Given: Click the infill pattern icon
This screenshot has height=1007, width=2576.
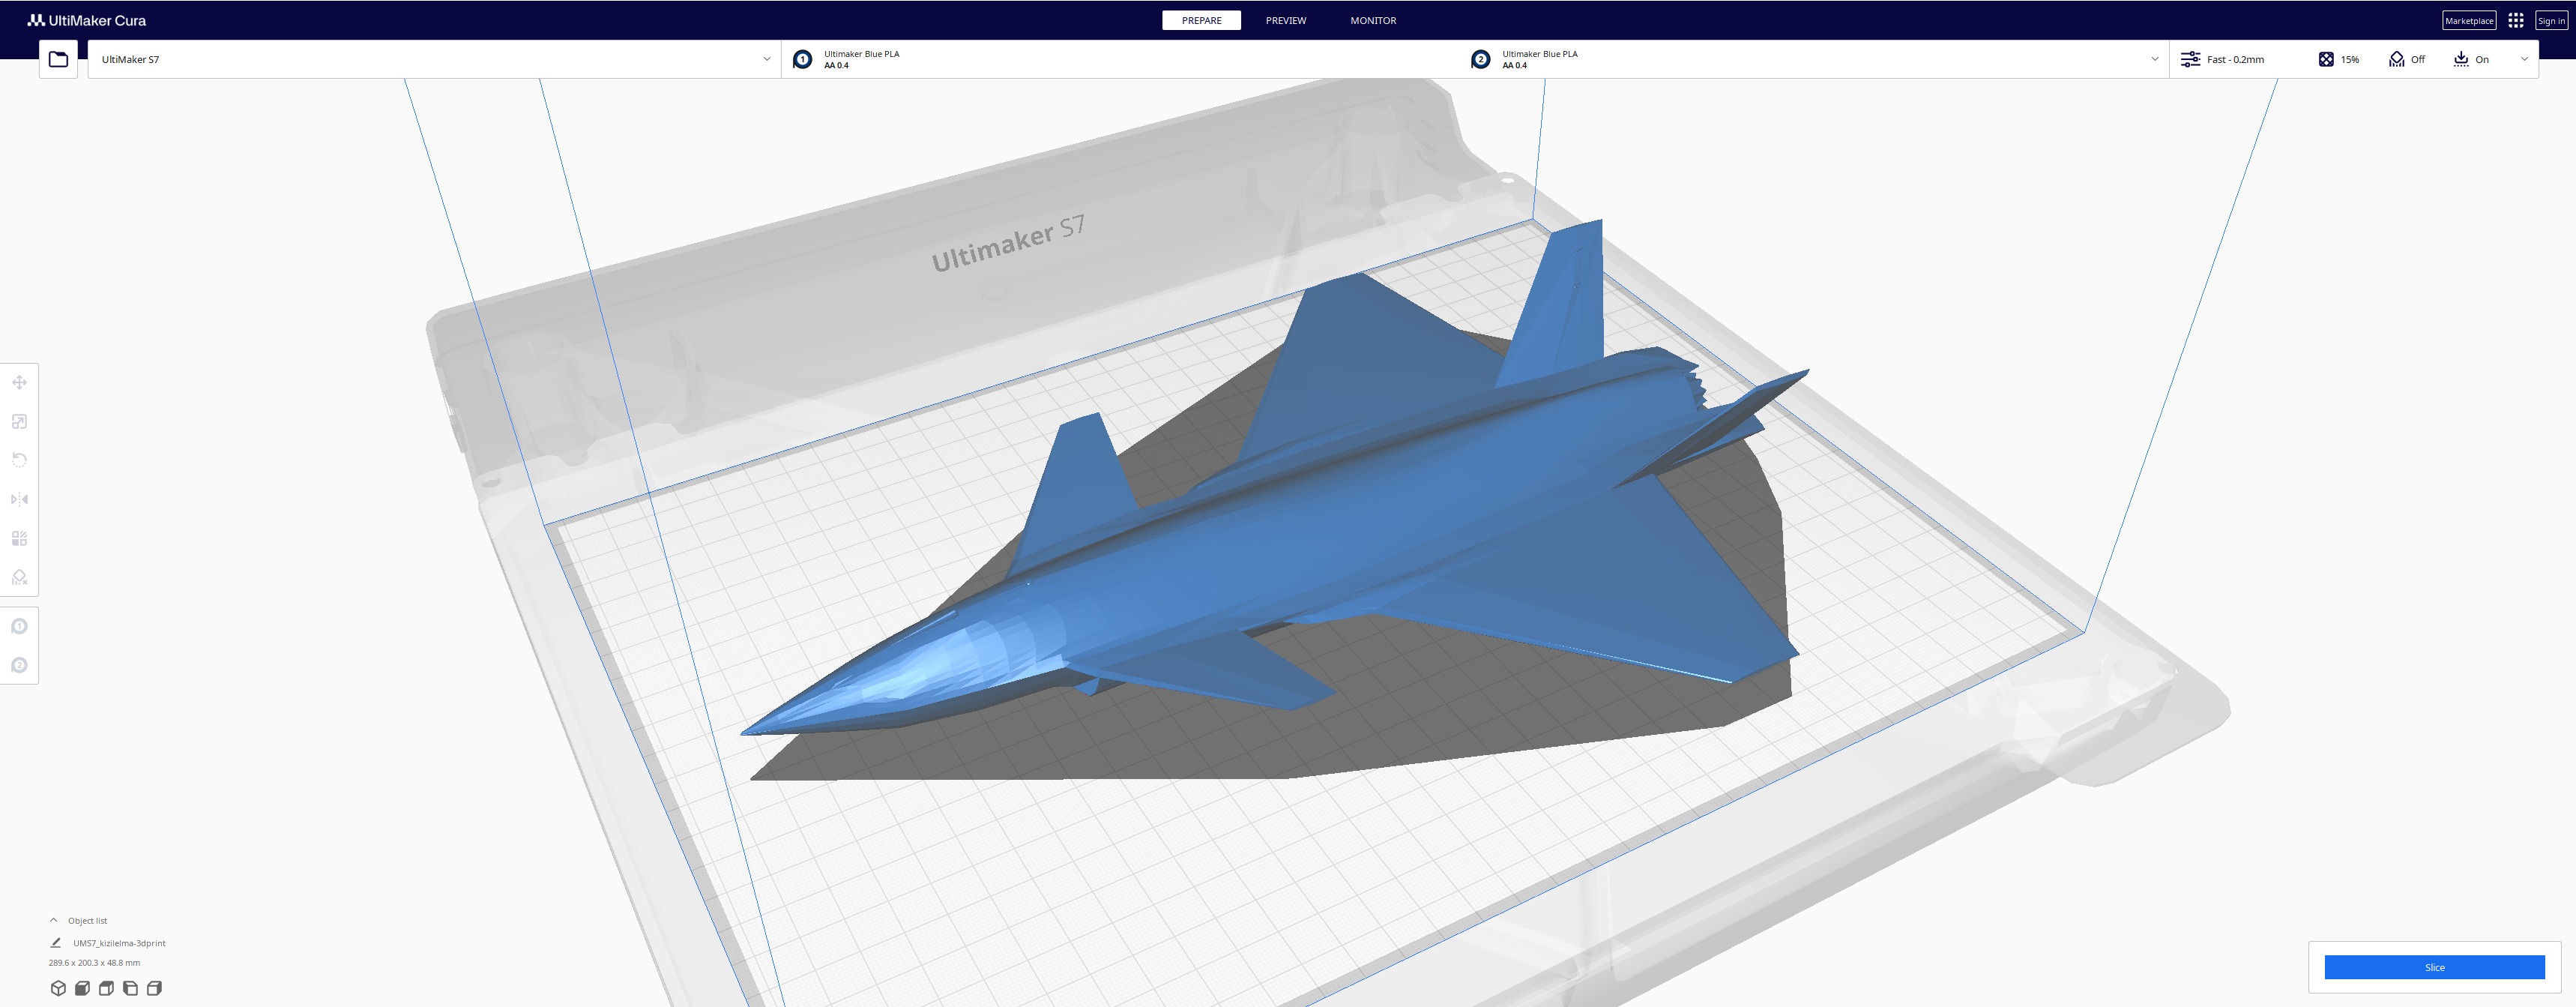Looking at the screenshot, I should 2326,59.
